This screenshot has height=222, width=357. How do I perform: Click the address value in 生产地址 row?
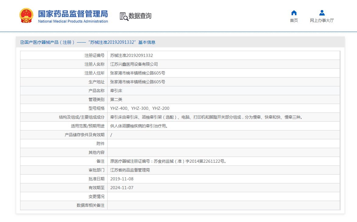pos(138,82)
